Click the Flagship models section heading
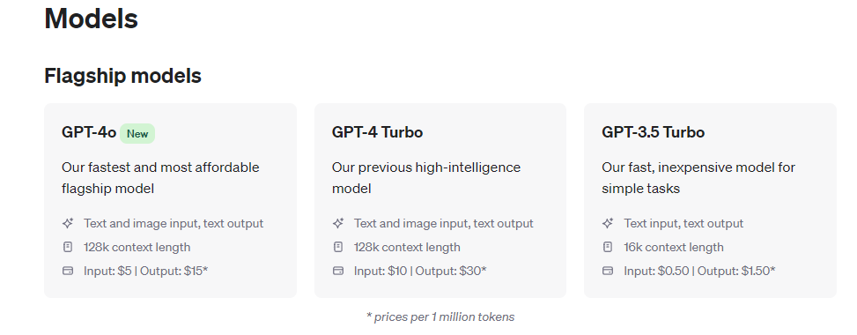 [123, 76]
